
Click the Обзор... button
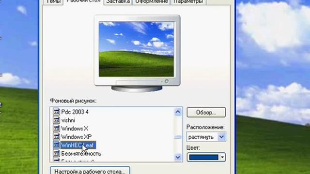pyautogui.click(x=206, y=112)
